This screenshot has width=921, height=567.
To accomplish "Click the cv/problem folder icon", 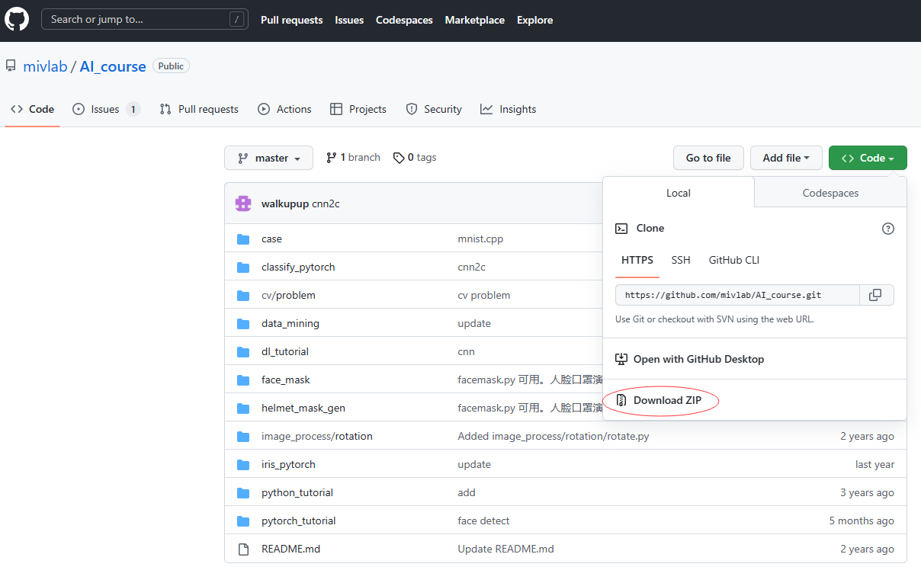I will (243, 296).
